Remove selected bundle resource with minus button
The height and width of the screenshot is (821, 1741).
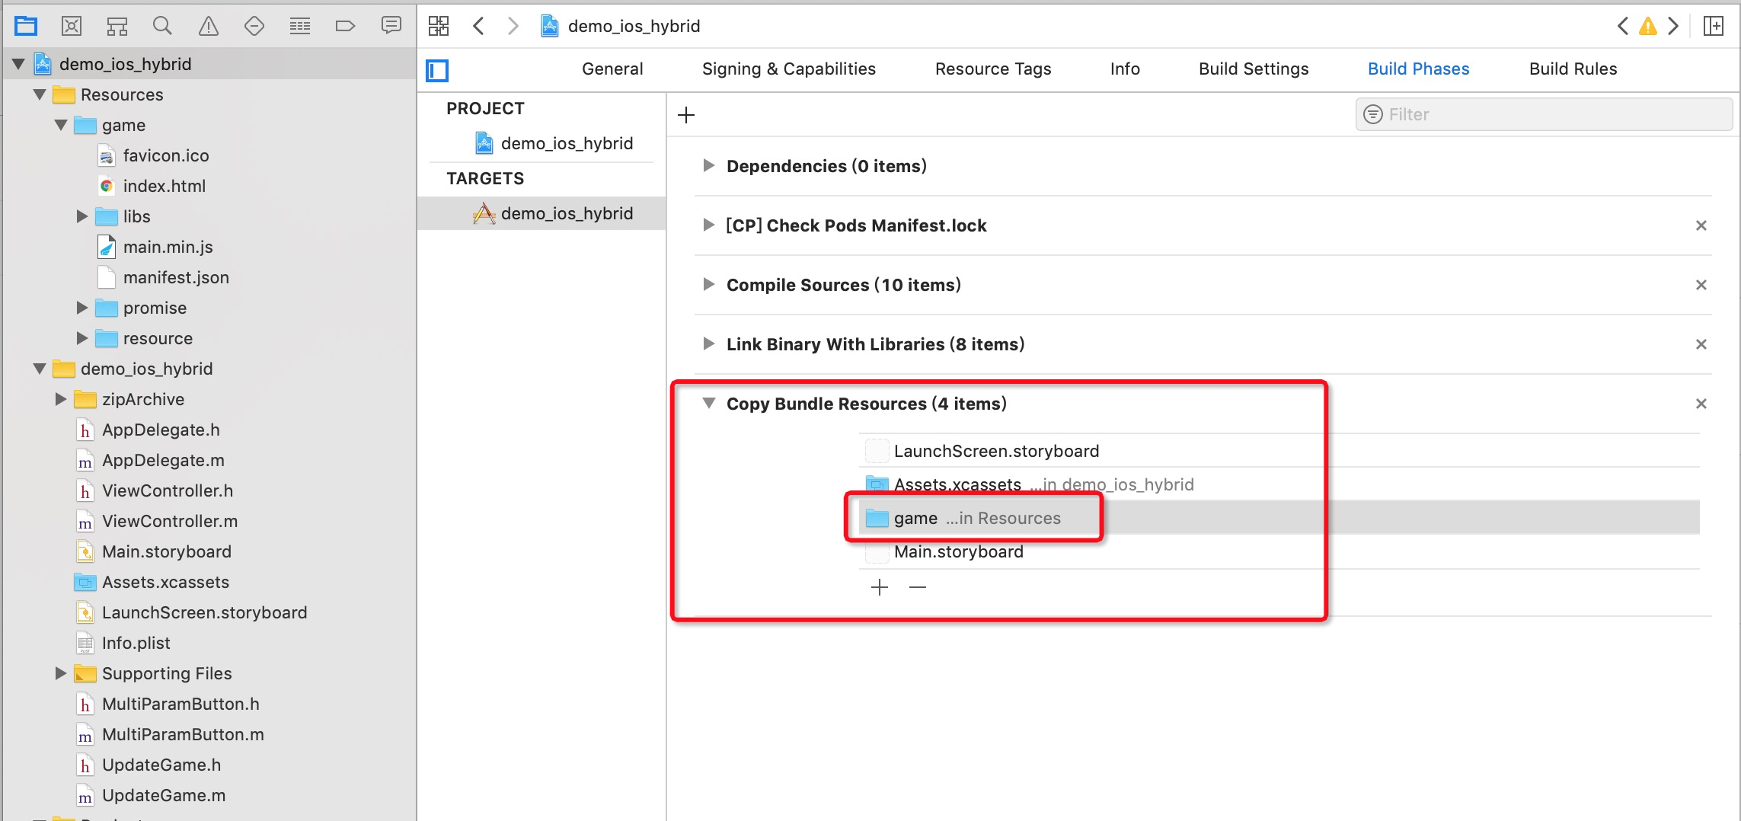point(918,587)
